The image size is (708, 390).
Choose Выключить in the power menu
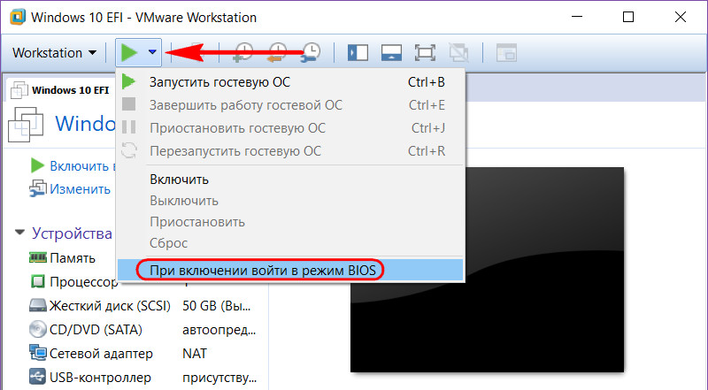[290, 201]
